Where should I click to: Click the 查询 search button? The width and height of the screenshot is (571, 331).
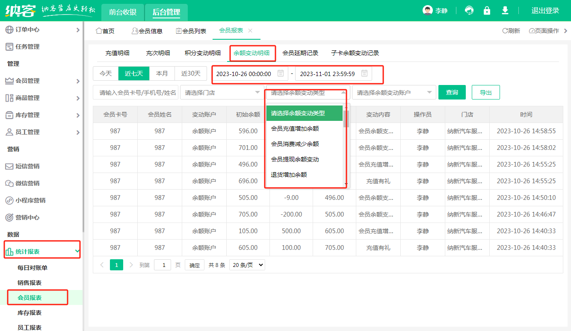452,92
